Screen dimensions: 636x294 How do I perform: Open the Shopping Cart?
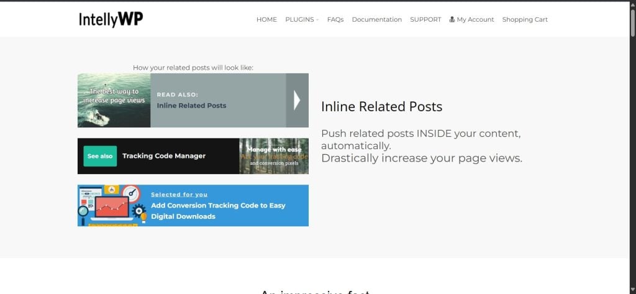525,20
